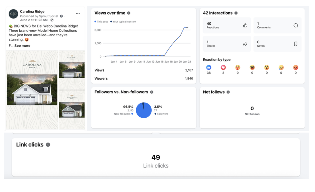
Task: Click the info icon beside Link clicks
Action: (x=48, y=145)
